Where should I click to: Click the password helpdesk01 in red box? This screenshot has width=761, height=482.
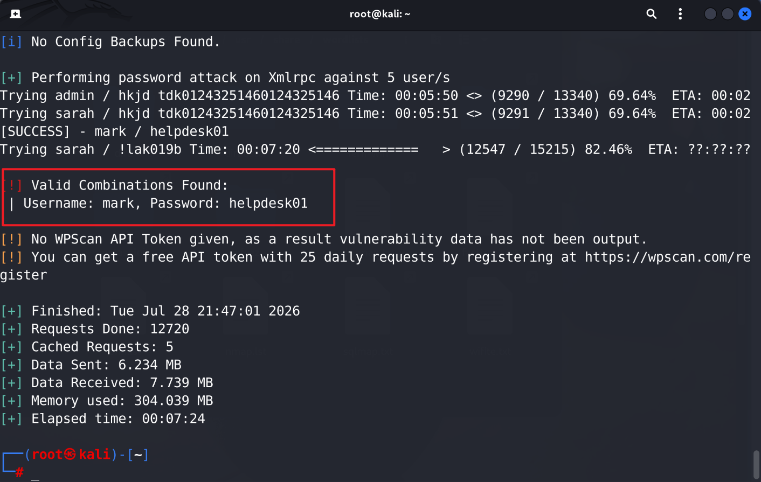point(268,203)
